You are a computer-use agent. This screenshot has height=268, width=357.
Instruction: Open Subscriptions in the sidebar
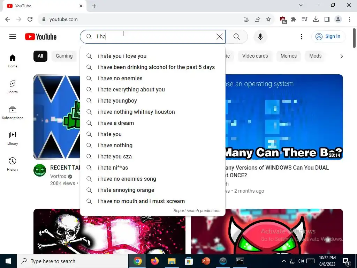(13, 113)
